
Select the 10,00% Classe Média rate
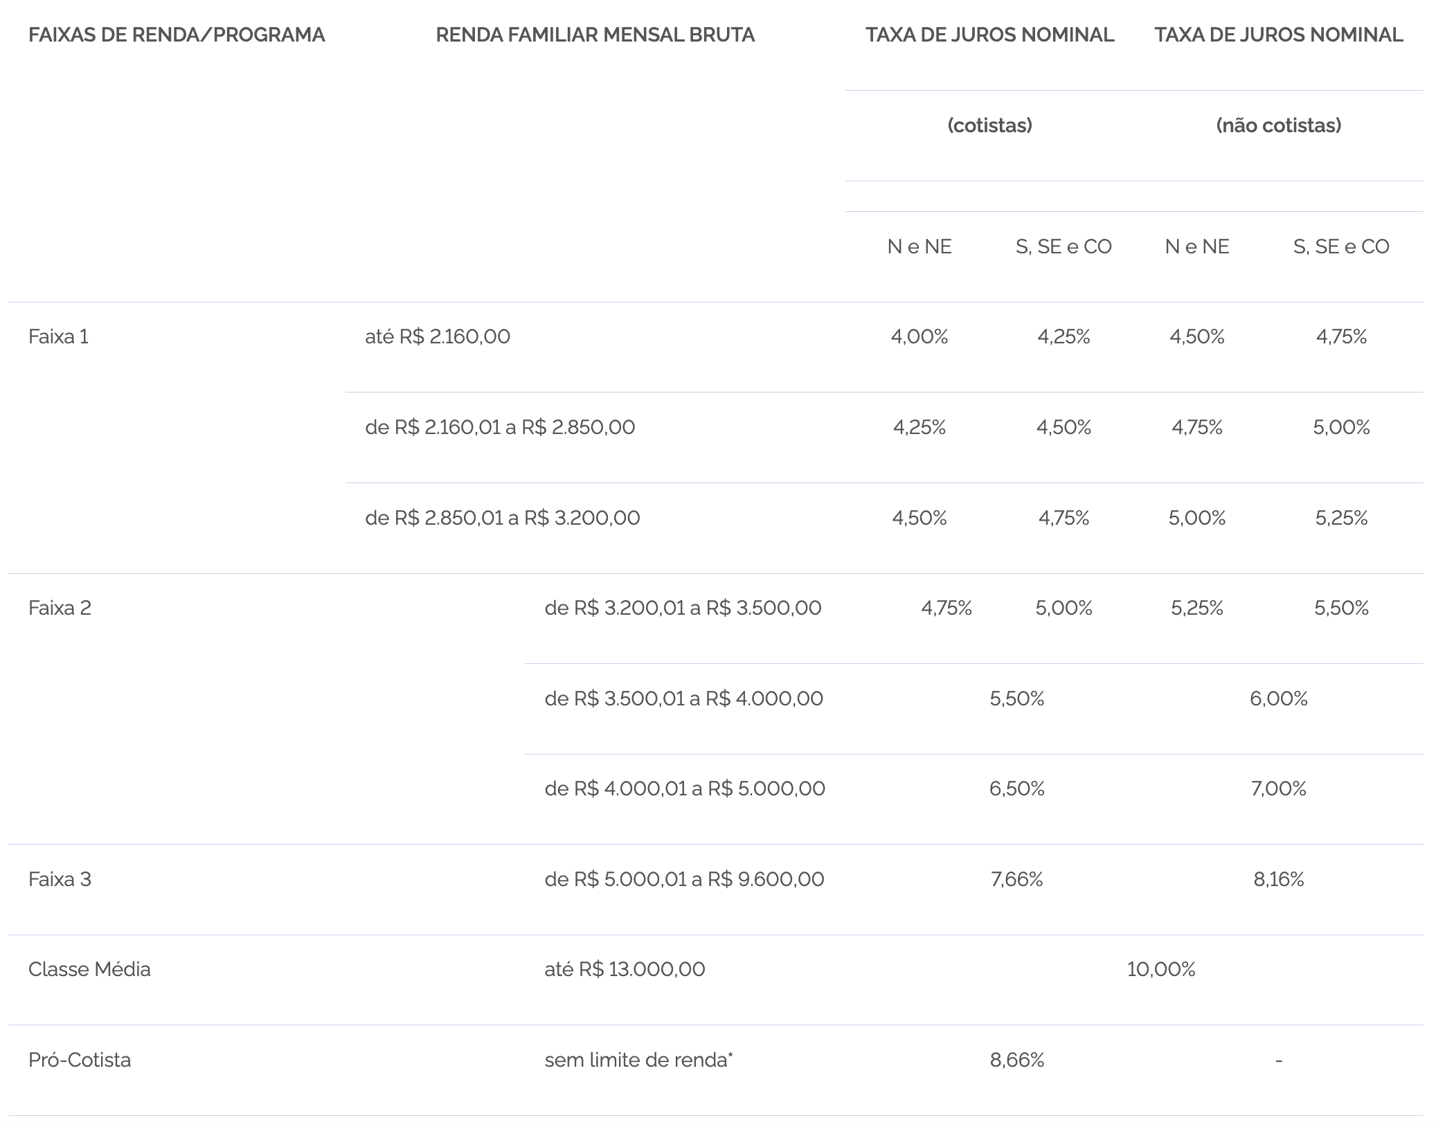pos(1161,969)
